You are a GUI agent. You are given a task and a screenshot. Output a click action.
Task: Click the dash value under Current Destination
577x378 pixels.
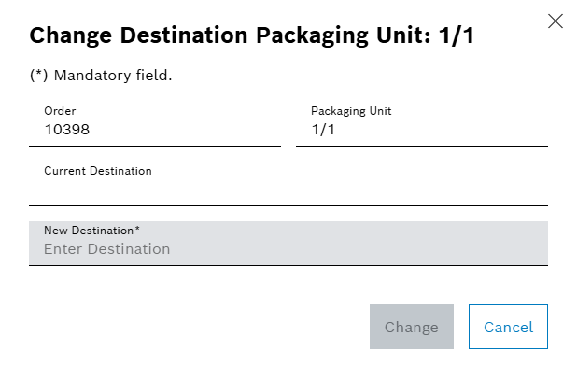(49, 189)
